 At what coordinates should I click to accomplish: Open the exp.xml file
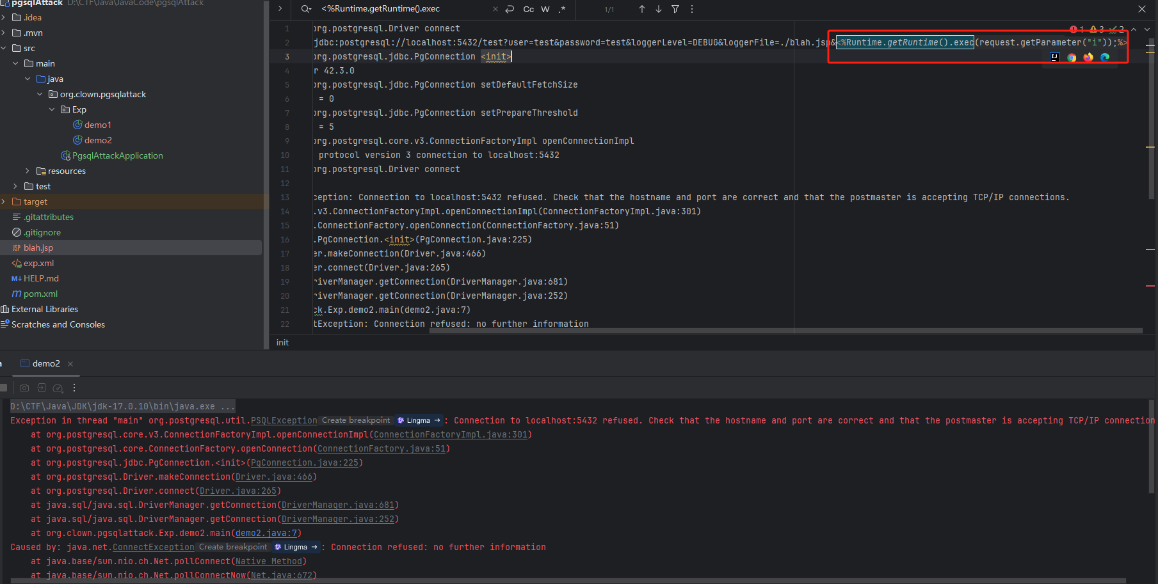pos(33,263)
